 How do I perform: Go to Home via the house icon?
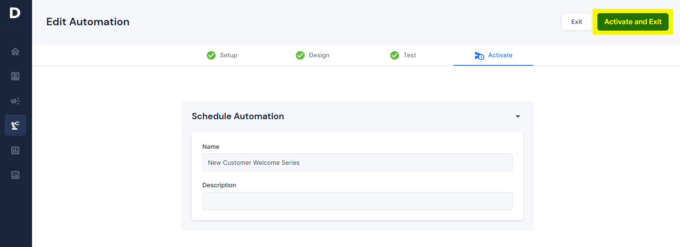click(x=15, y=52)
